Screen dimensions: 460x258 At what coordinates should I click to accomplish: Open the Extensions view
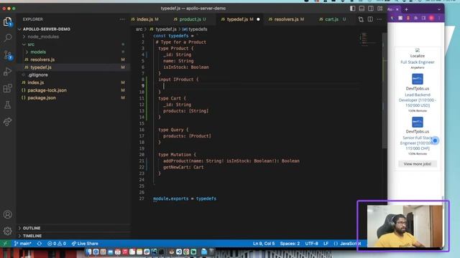(x=8, y=88)
